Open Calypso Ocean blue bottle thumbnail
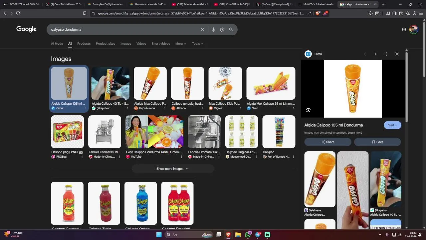The image size is (426, 240). click(140, 203)
